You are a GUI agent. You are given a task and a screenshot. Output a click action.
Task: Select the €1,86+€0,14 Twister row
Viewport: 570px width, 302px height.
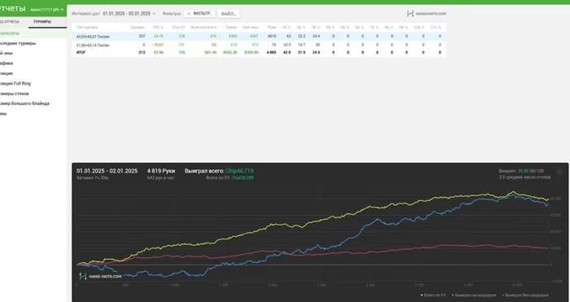tap(258, 45)
